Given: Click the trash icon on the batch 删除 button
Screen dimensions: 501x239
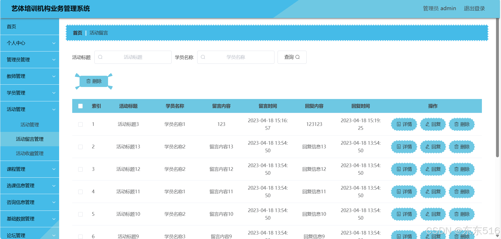Looking at the screenshot, I should [88, 81].
